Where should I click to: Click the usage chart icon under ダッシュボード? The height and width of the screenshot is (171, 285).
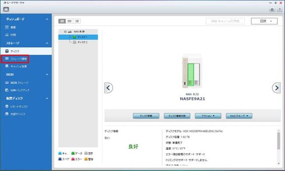point(7,35)
